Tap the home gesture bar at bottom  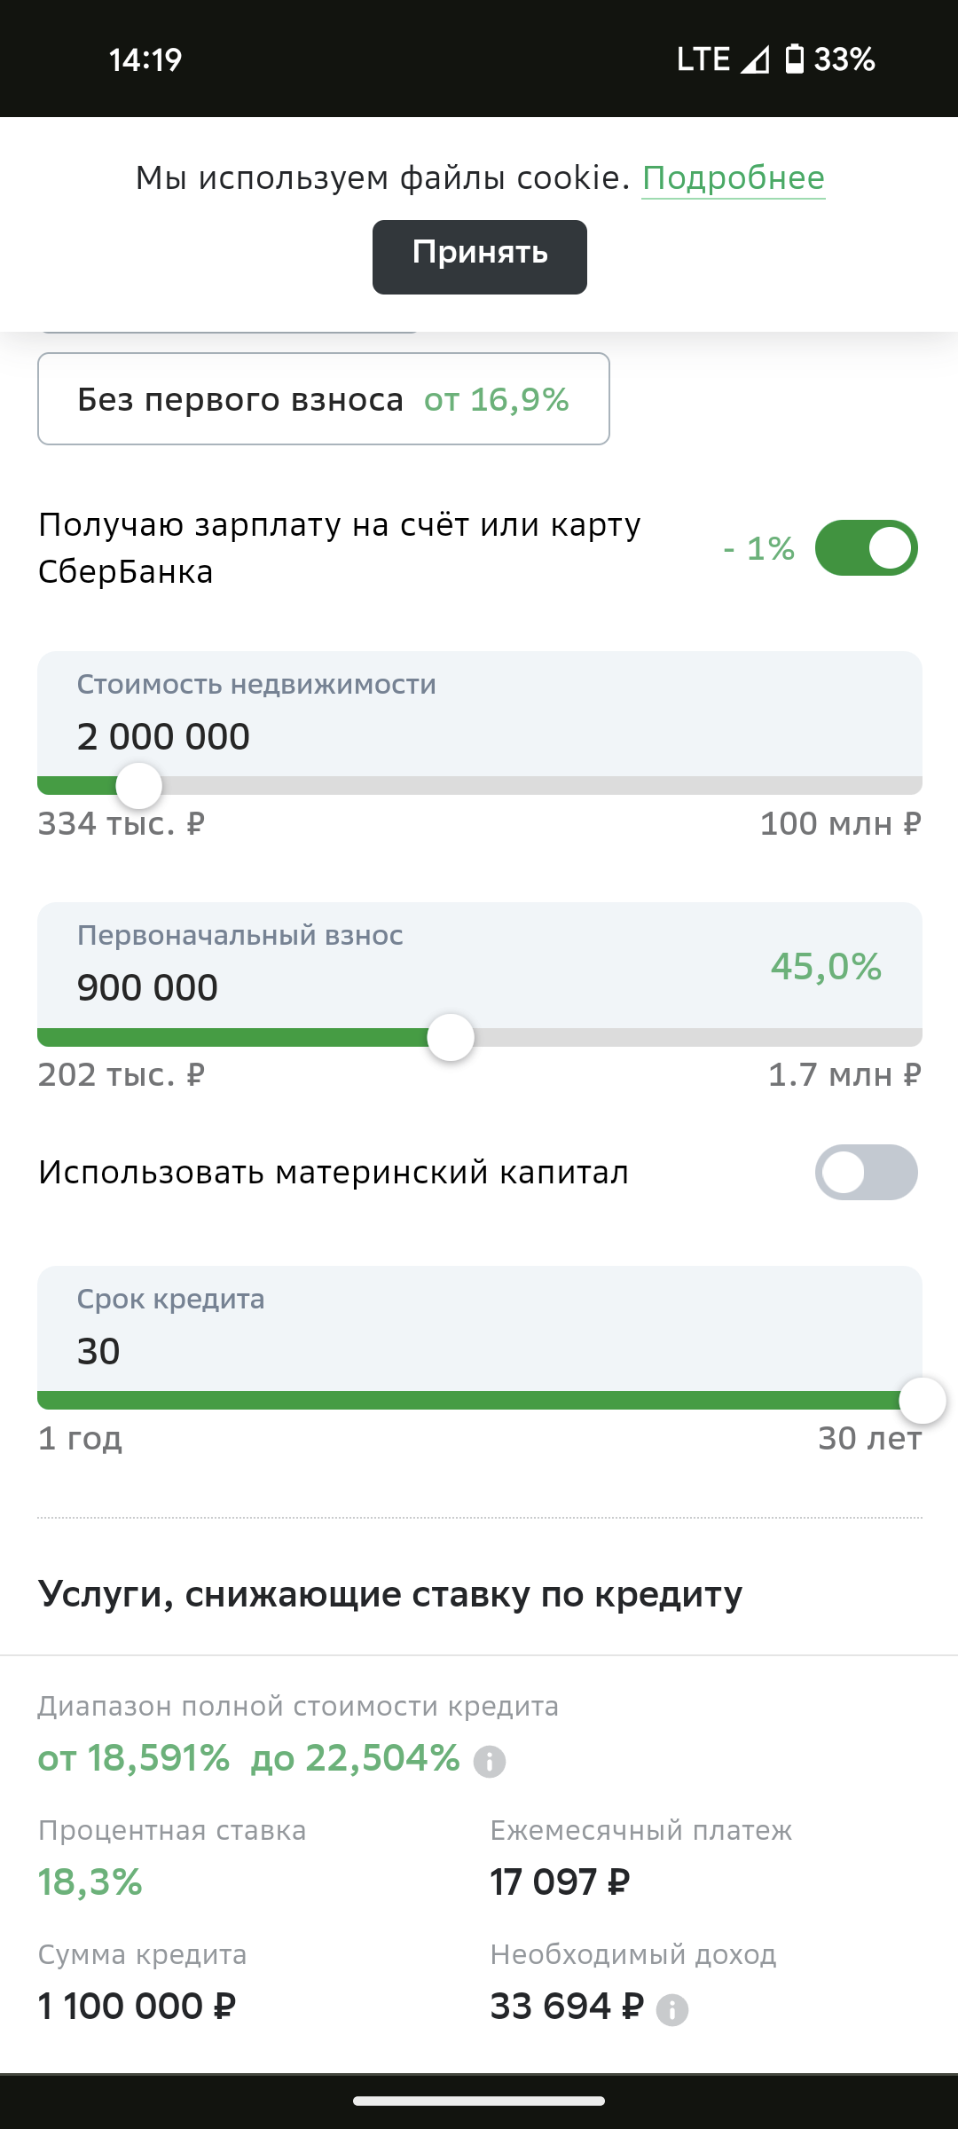click(x=479, y=2101)
